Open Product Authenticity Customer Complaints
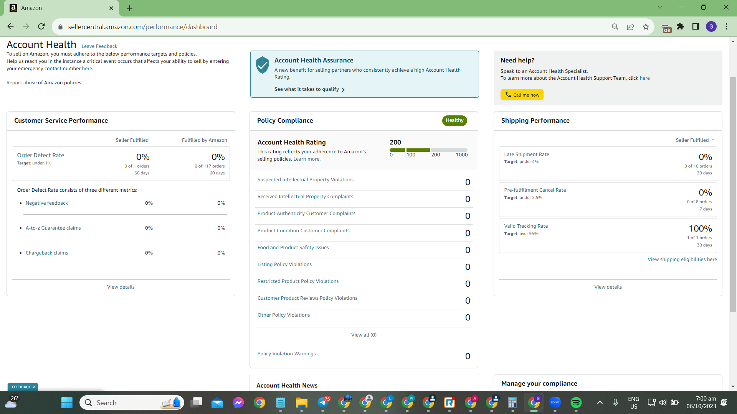Viewport: 737px width, 414px height. [x=306, y=214]
